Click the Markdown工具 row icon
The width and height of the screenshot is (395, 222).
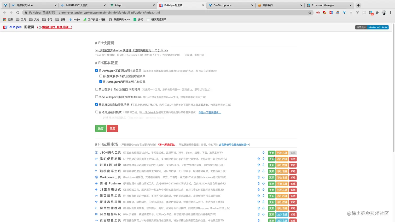click(x=96, y=177)
